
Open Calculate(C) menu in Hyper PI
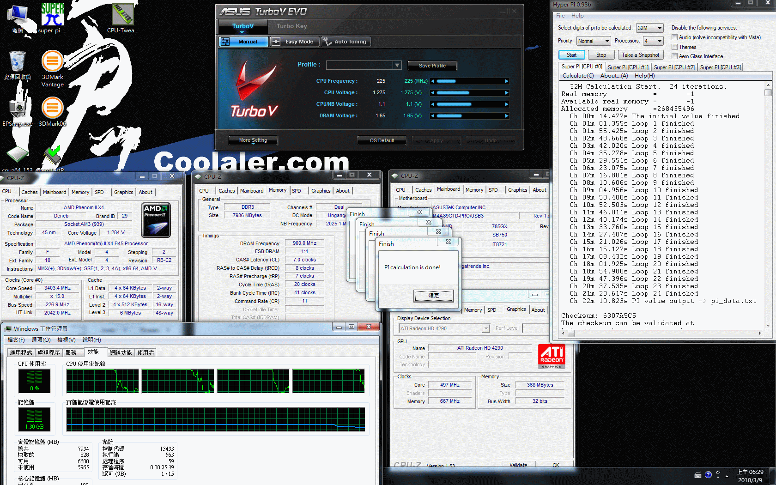(x=578, y=76)
